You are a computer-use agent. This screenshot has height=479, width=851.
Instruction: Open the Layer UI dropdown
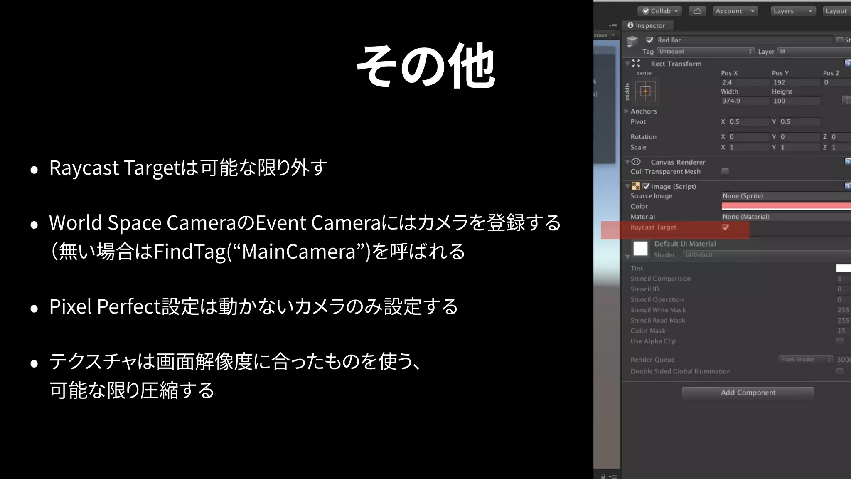[x=814, y=52]
